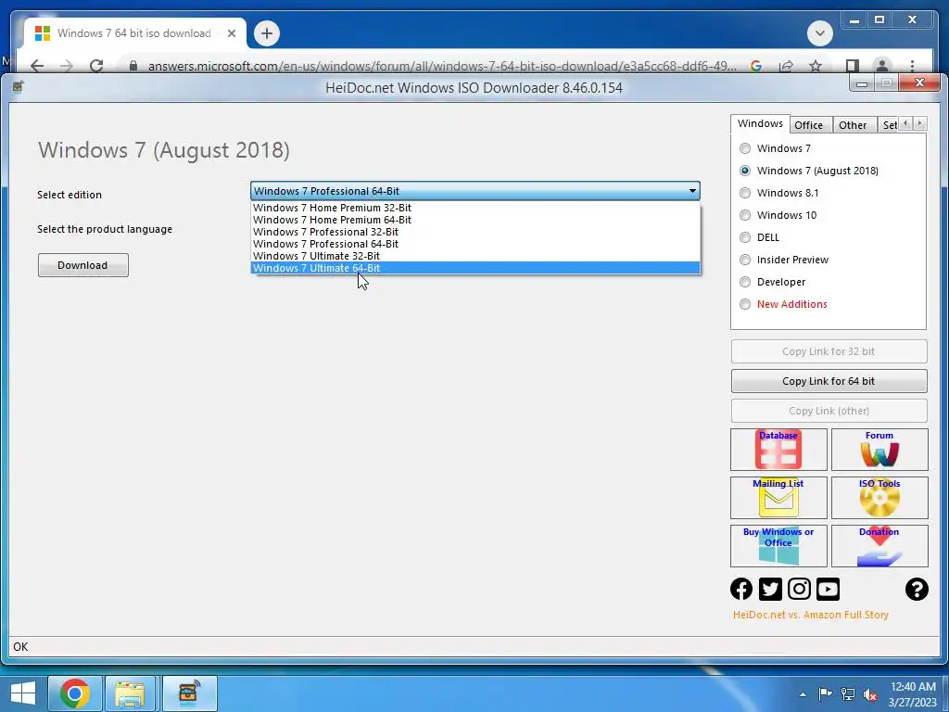
Task: Open the Database icon link
Action: pyautogui.click(x=778, y=450)
